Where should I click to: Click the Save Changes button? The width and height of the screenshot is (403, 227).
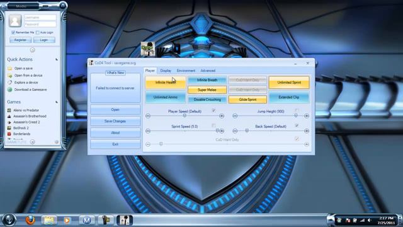pyautogui.click(x=115, y=121)
